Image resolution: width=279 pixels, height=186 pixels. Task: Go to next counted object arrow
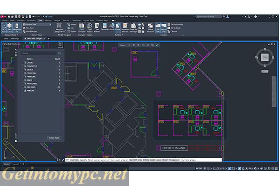tap(138, 45)
